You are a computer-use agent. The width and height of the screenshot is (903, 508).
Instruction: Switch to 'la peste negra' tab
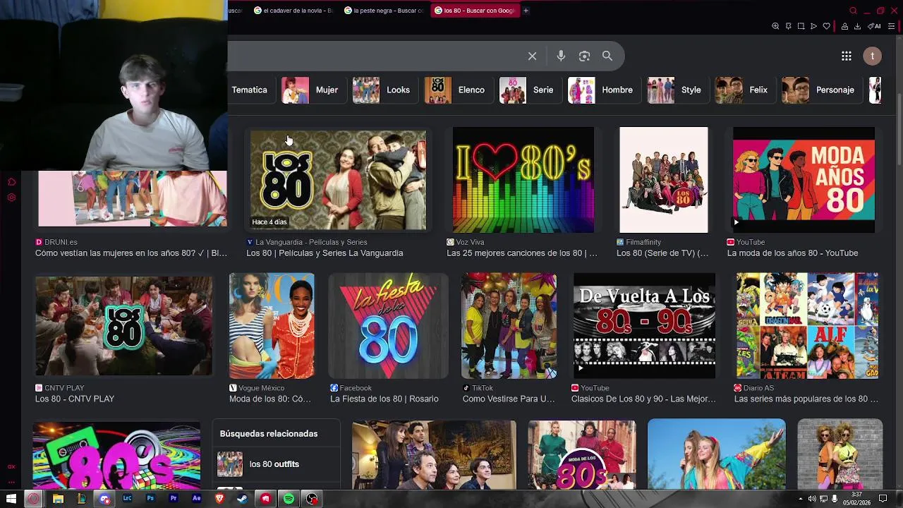pos(384,11)
